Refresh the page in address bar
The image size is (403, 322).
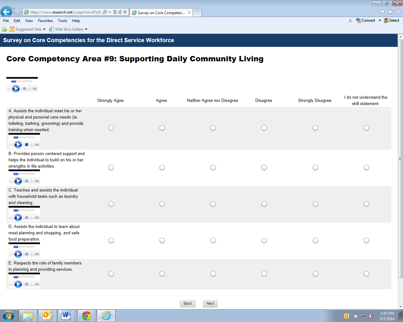click(x=120, y=12)
